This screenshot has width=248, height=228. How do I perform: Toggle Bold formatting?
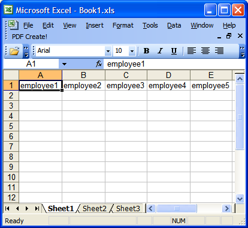(x=146, y=51)
